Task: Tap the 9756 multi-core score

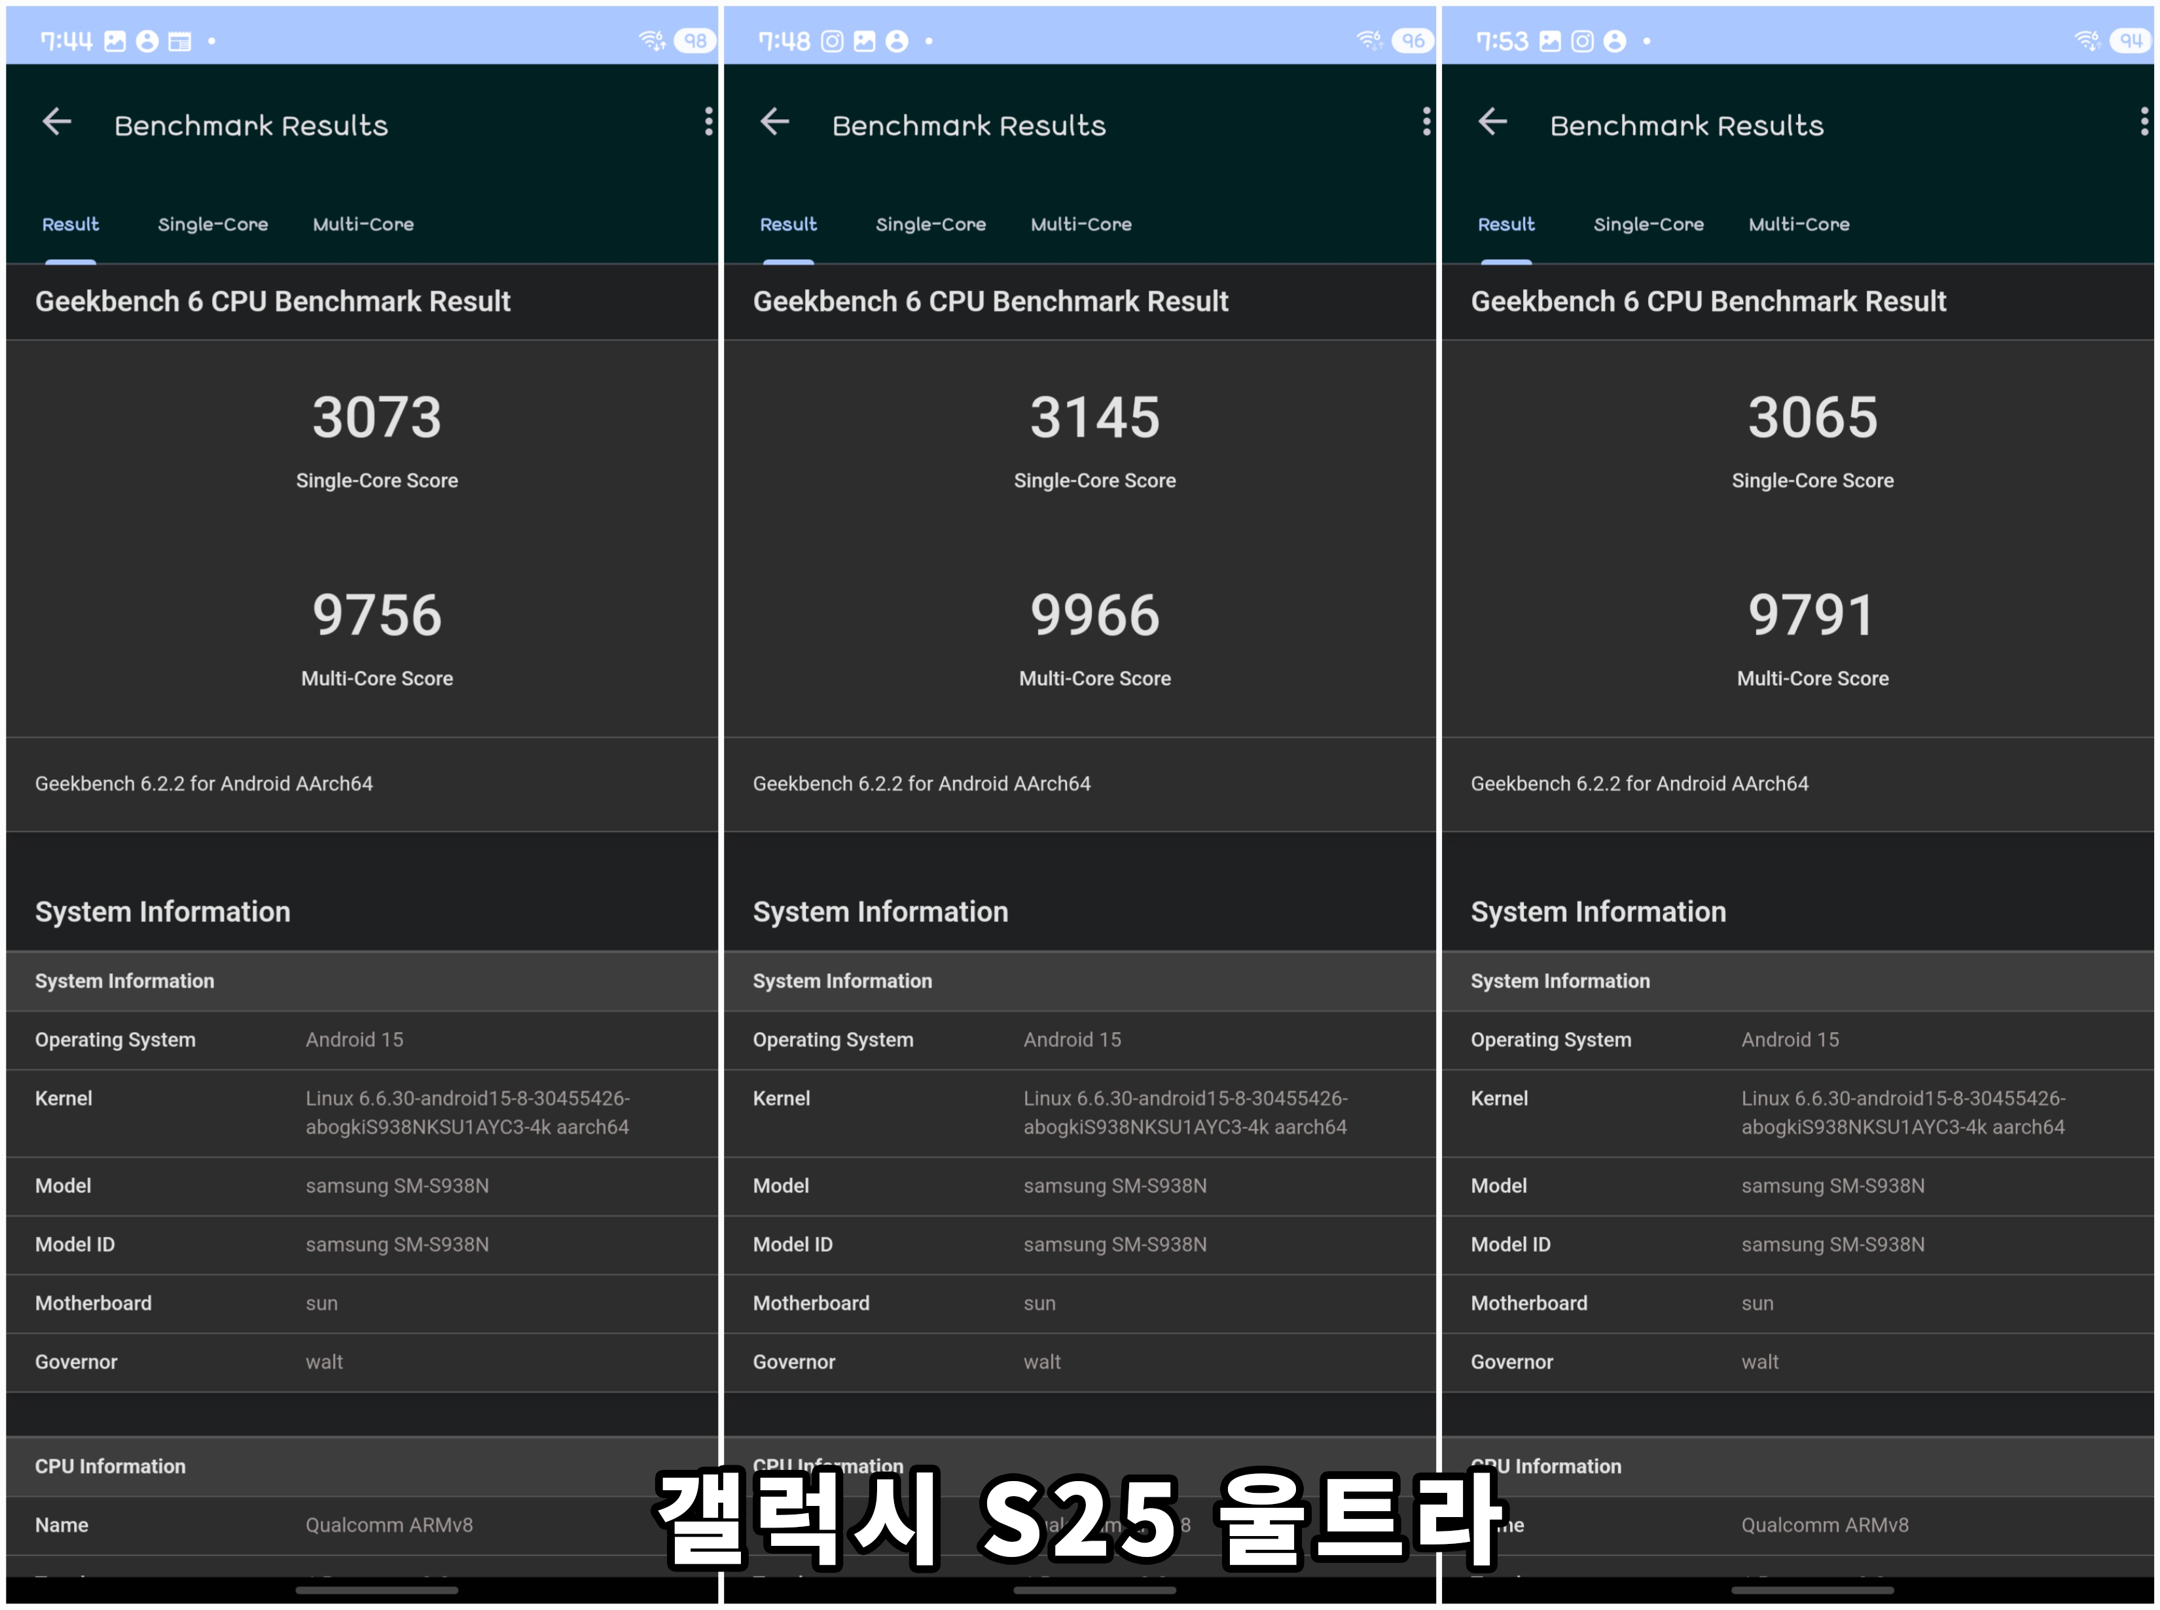Action: pos(377,615)
